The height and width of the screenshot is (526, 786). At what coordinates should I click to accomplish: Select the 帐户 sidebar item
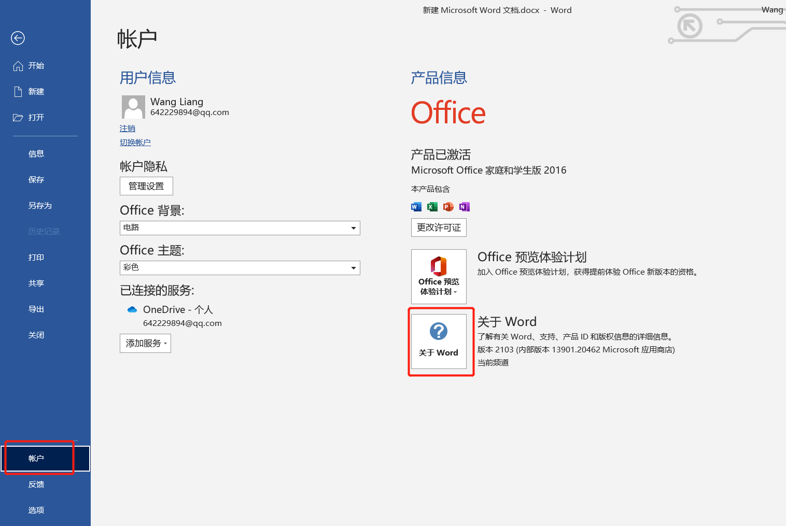coord(45,459)
